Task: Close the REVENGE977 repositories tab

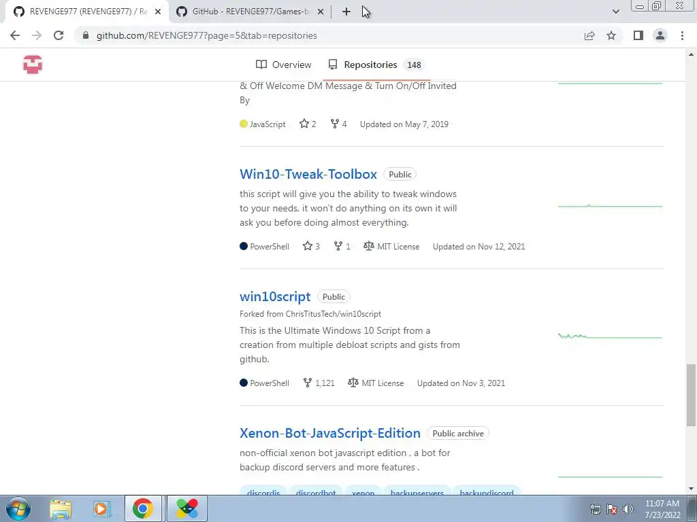Action: point(158,12)
